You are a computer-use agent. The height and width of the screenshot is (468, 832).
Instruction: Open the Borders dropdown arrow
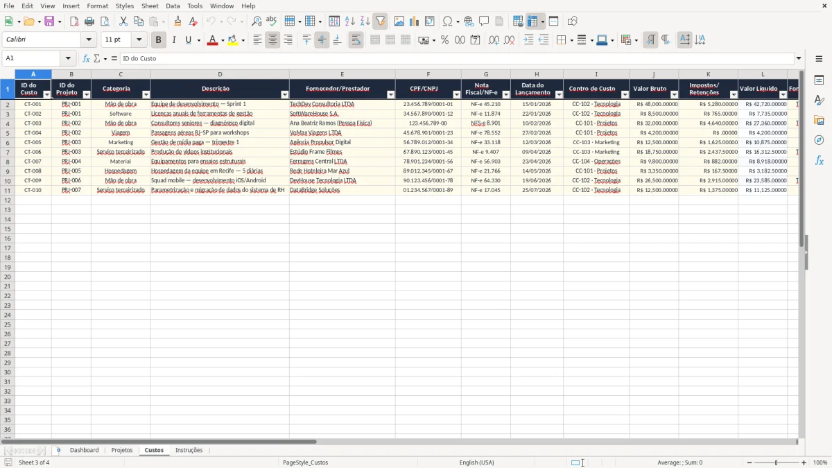tap(571, 40)
